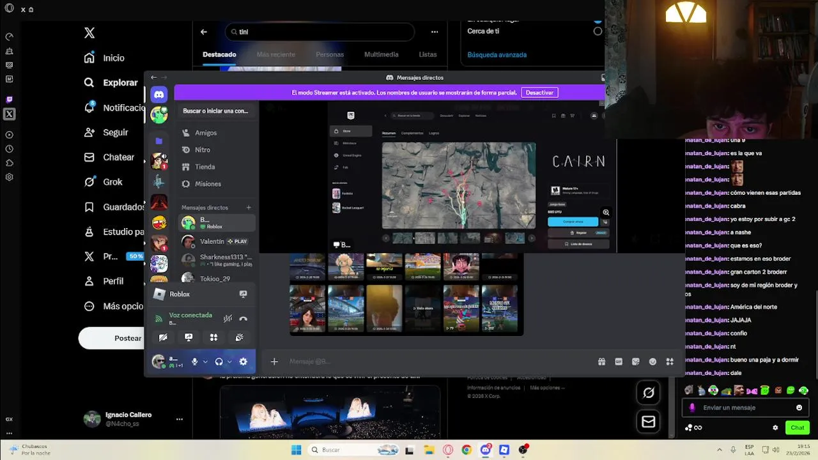This screenshot has height=460, width=818.
Task: Open Seguir in X sidebar
Action: pyautogui.click(x=107, y=132)
